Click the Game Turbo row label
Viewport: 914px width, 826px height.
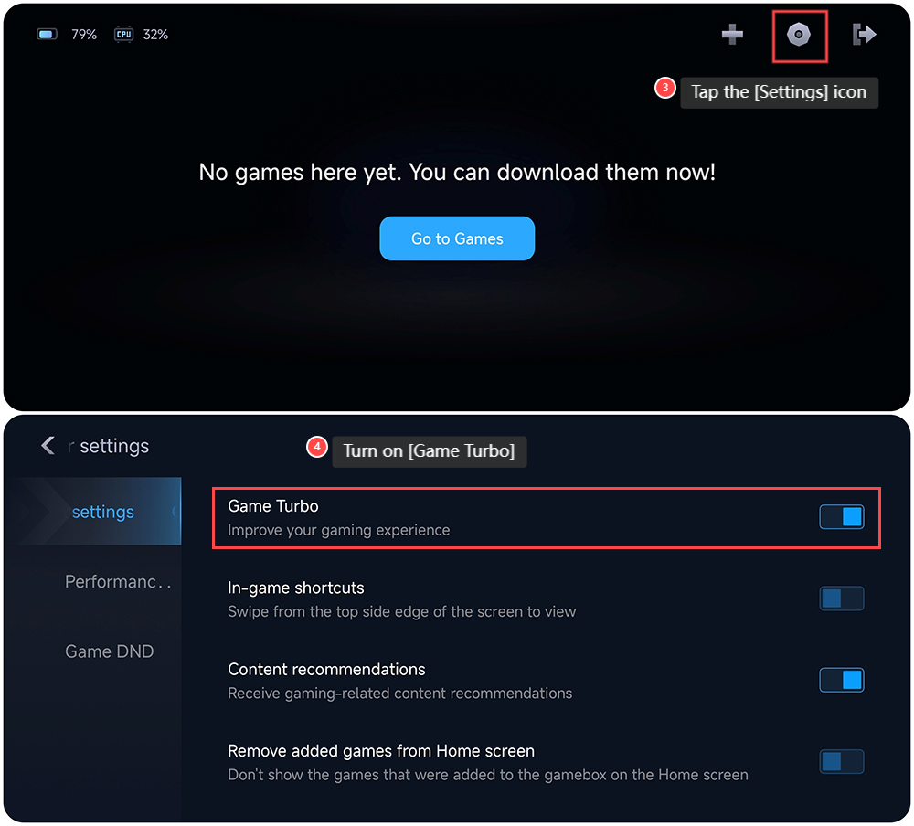[272, 506]
